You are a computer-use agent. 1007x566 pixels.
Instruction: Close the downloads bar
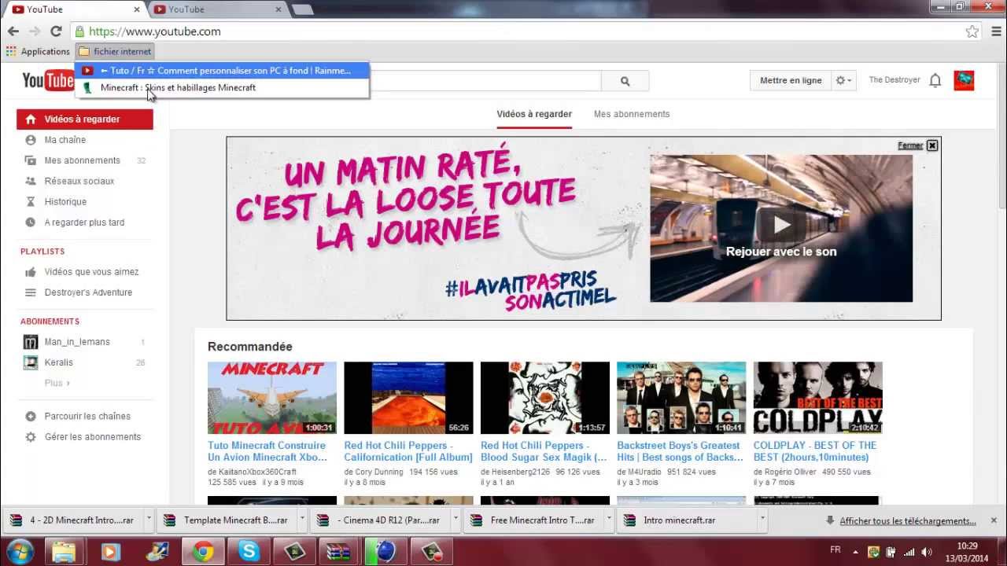click(994, 520)
